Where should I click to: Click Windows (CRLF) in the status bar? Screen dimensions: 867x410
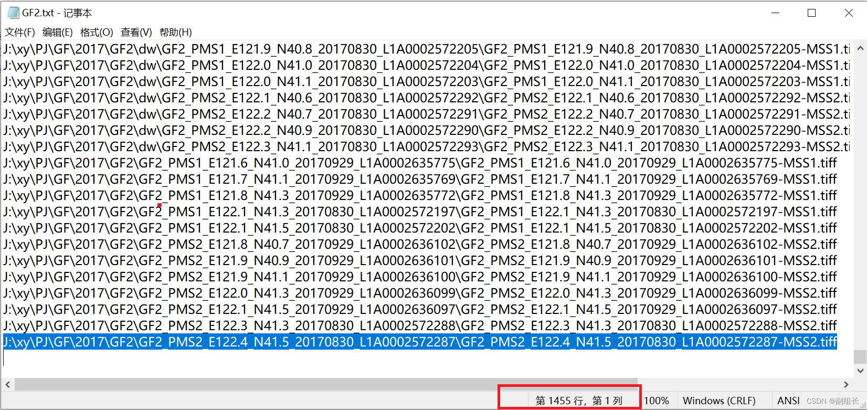pos(719,401)
